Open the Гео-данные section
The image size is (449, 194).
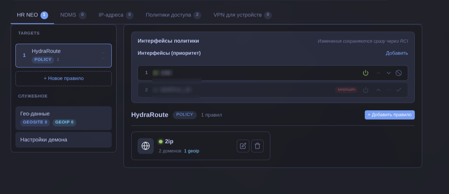point(64,118)
